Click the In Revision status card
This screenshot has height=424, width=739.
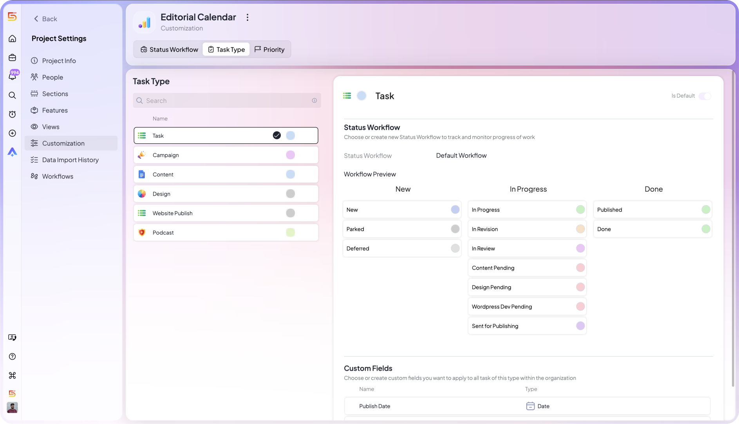527,229
